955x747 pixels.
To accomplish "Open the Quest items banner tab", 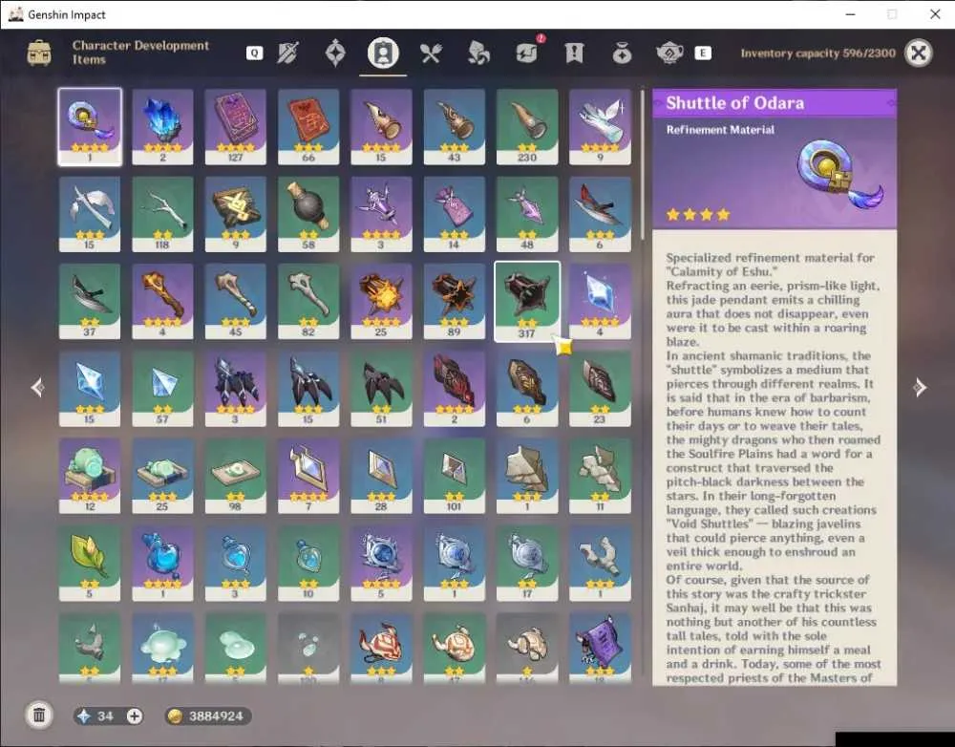I will click(574, 53).
